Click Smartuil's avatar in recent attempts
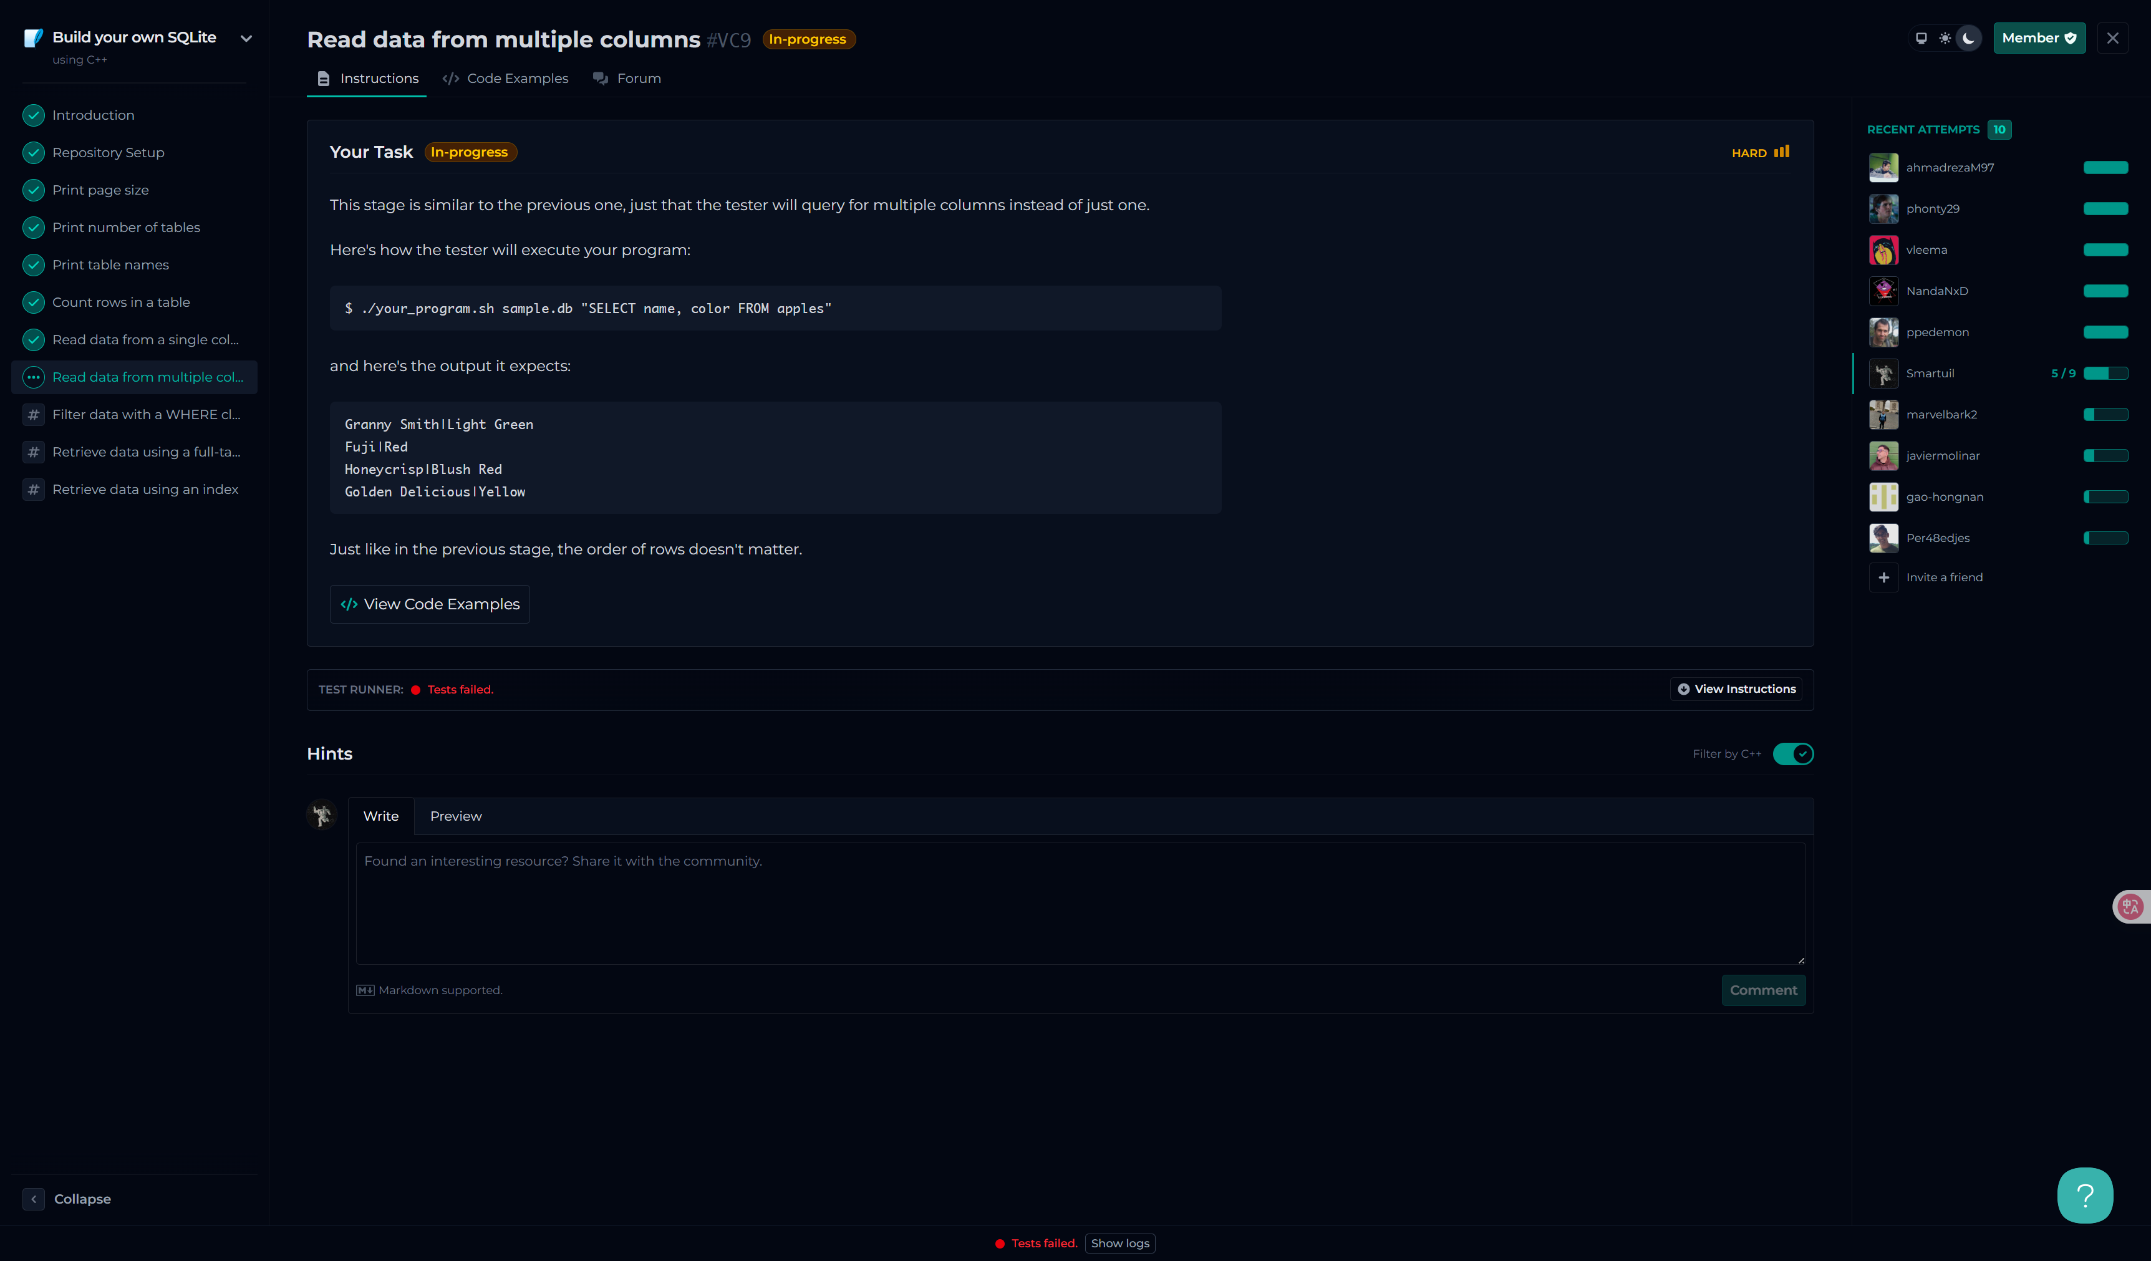 tap(1884, 374)
